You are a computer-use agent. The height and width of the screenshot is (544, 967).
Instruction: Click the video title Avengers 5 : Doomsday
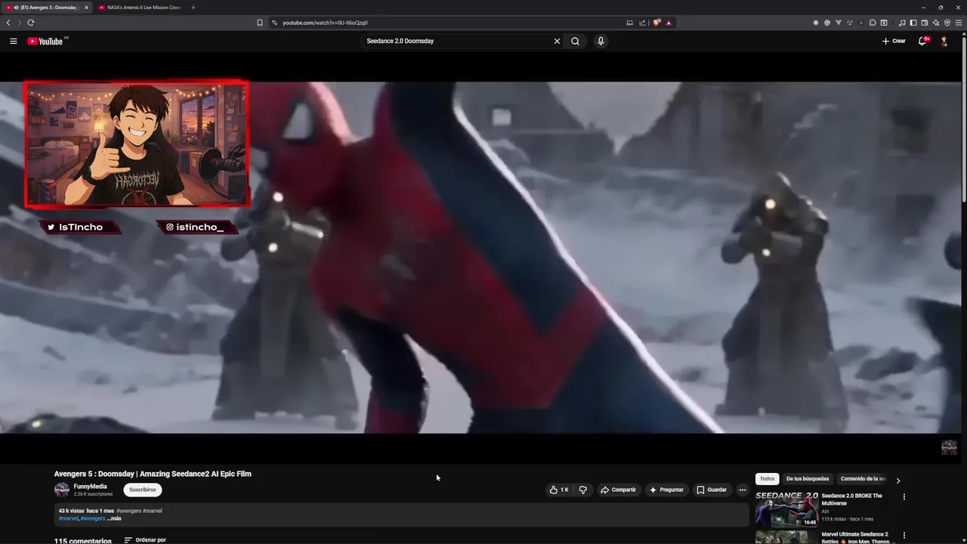(x=153, y=474)
